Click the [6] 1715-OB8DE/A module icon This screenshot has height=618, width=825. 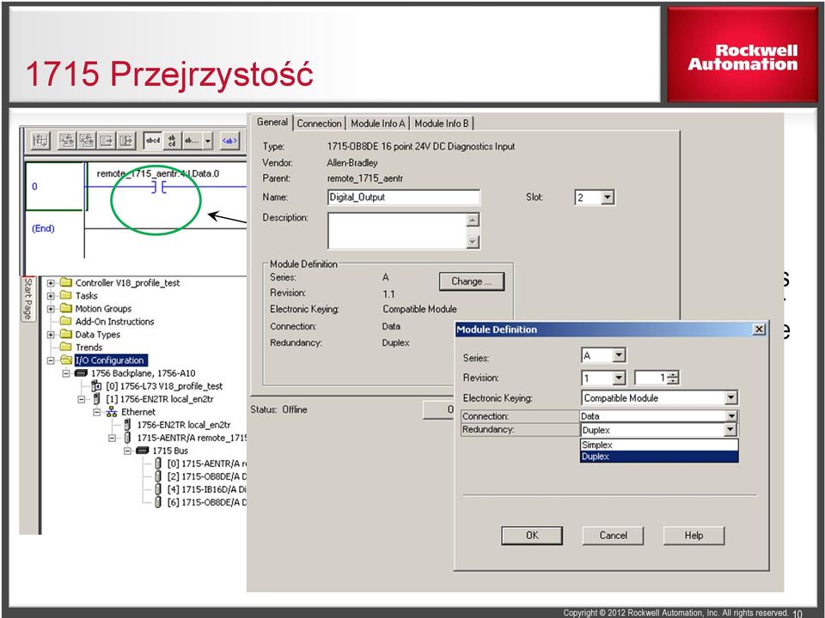pyautogui.click(x=158, y=502)
